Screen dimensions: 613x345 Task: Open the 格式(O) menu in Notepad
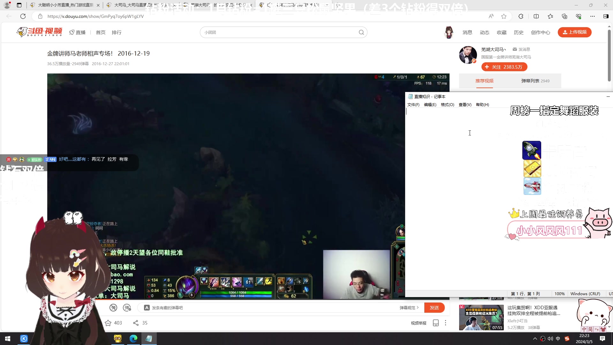click(447, 105)
